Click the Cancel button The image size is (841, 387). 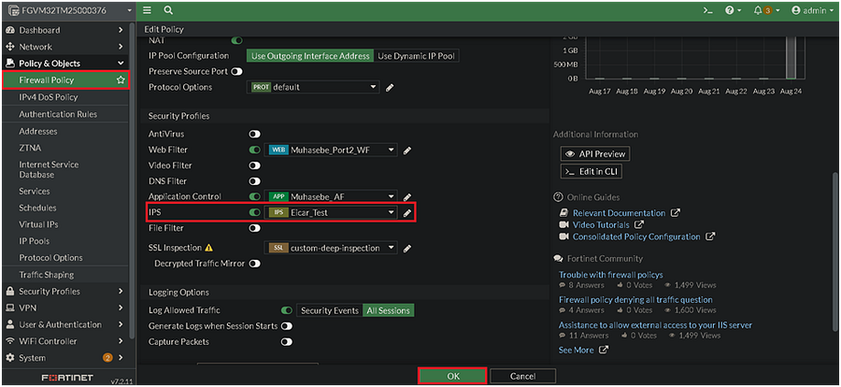[523, 377]
